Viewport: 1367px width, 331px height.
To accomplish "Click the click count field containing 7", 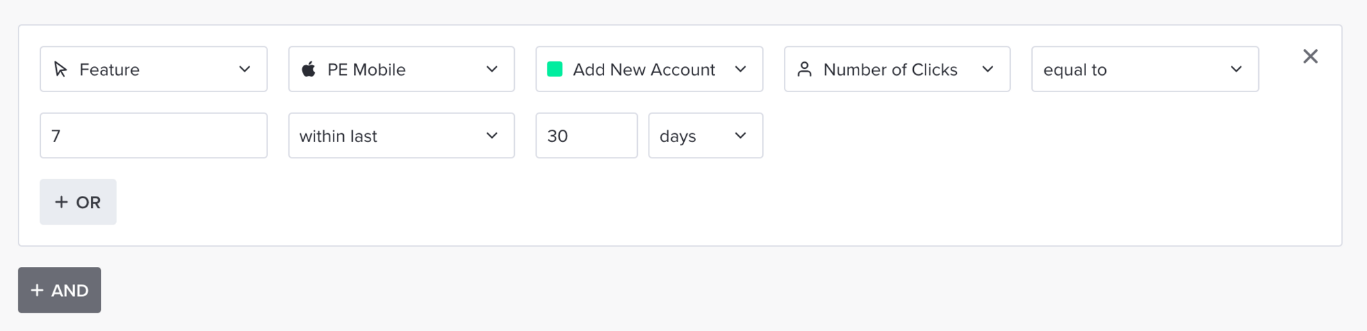I will pos(154,135).
